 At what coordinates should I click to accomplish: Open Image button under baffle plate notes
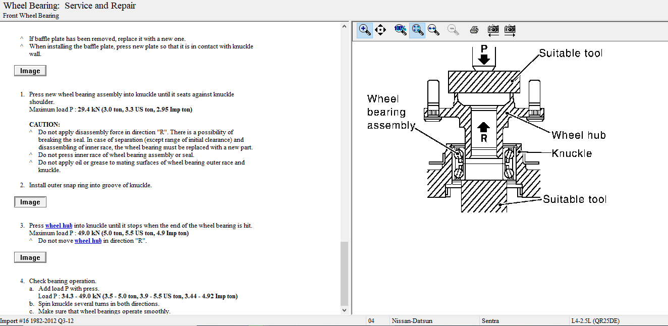[x=30, y=71]
